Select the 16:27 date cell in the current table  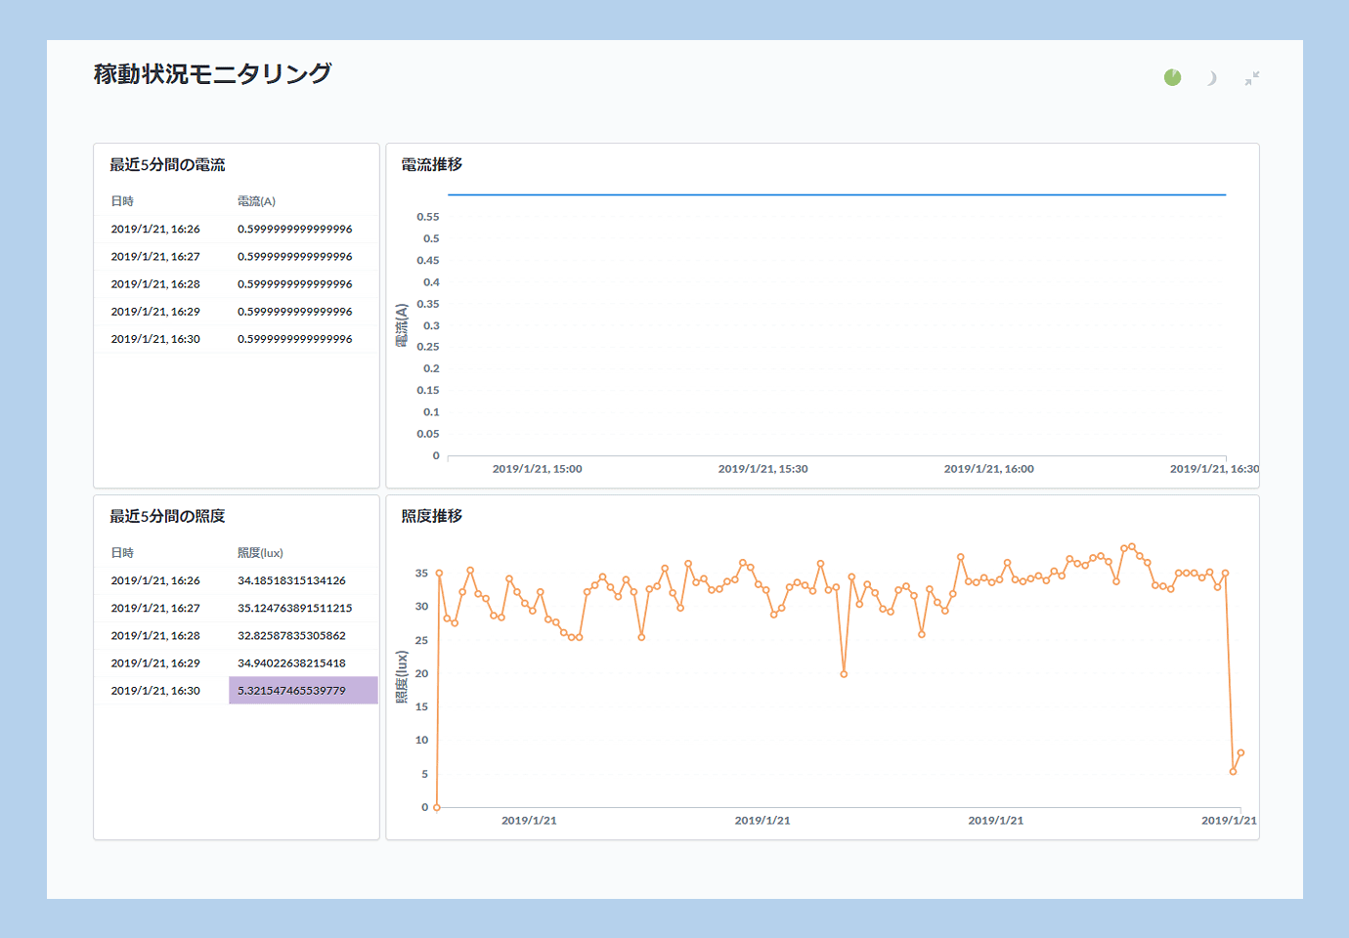point(155,256)
